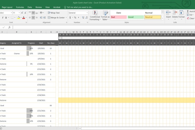Click Gantt scroll bar left arrow
Image resolution: width=195 pixels, height=130 pixels.
pyautogui.click(x=60, y=38)
